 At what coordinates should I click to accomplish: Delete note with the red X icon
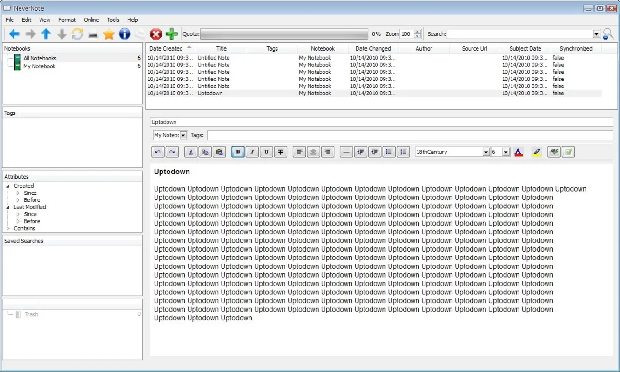[x=156, y=33]
